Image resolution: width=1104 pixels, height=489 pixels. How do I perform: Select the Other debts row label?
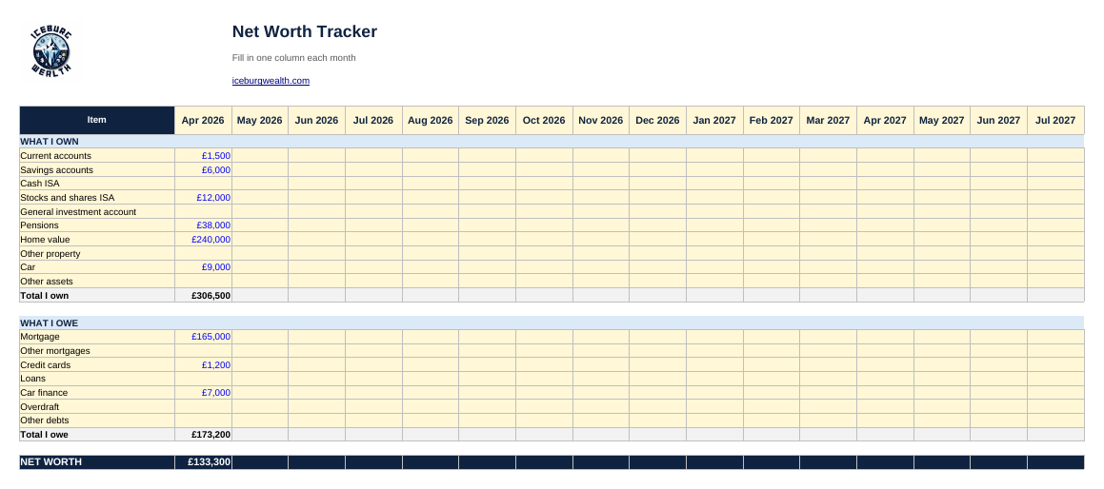pyautogui.click(x=97, y=421)
